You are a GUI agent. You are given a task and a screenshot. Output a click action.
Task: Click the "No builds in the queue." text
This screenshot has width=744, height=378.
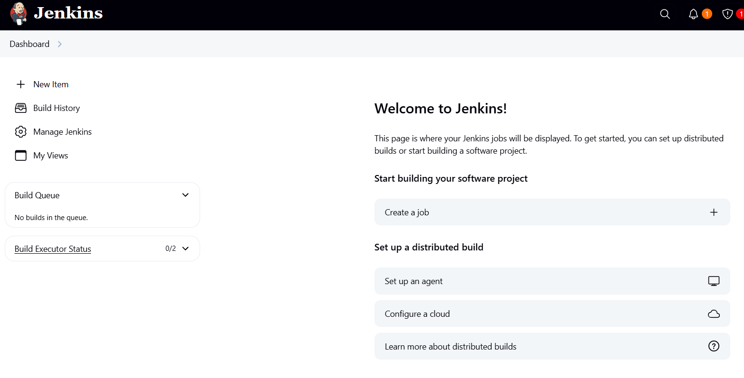[51, 218]
